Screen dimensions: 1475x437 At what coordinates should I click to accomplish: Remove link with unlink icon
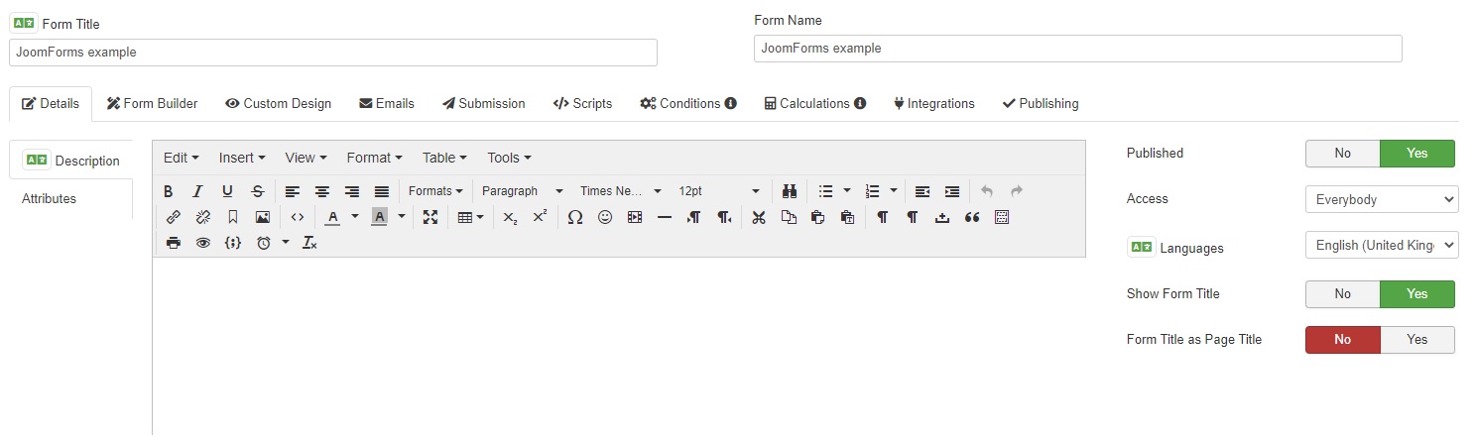[x=203, y=217]
